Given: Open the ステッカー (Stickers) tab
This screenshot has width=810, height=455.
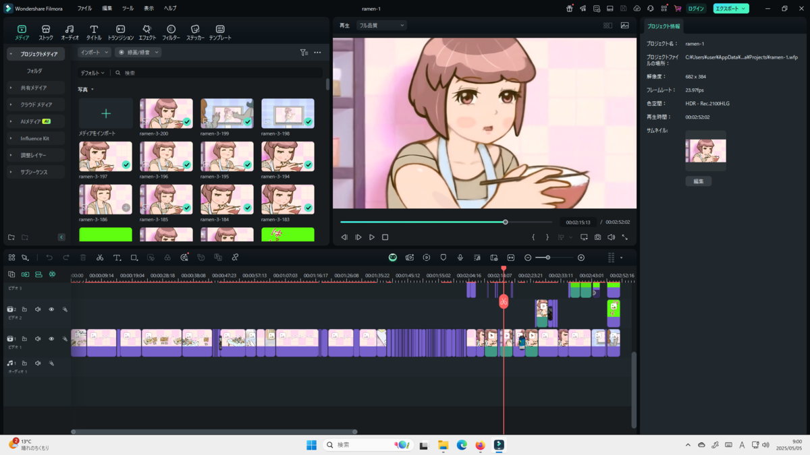Looking at the screenshot, I should [x=195, y=32].
